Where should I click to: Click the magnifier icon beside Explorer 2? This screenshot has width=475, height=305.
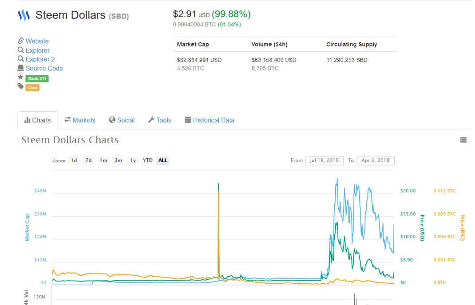[20, 59]
